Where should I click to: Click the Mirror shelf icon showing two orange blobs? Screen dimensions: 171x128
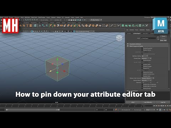(x=61, y=26)
